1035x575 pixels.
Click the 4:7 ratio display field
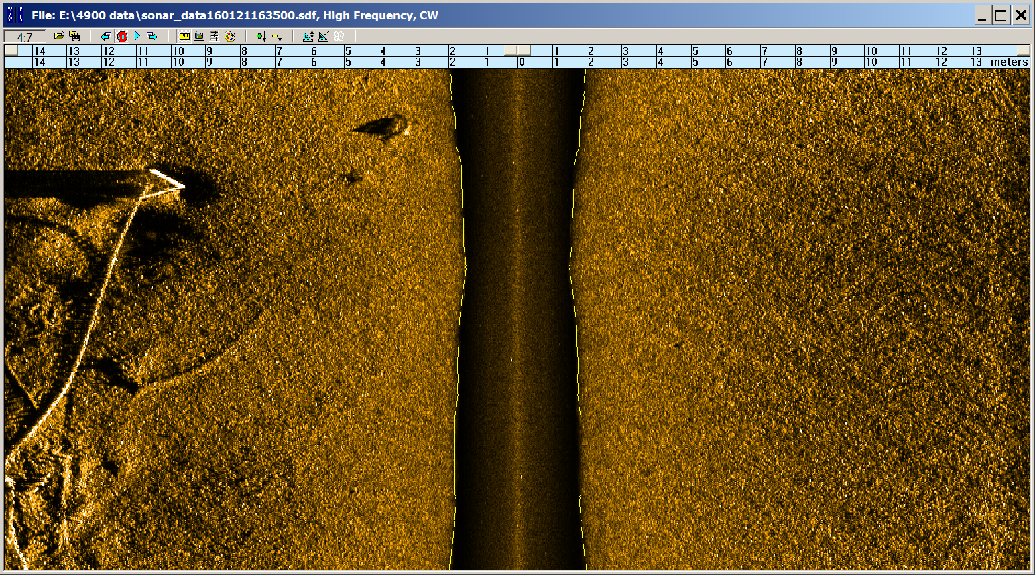click(x=25, y=37)
